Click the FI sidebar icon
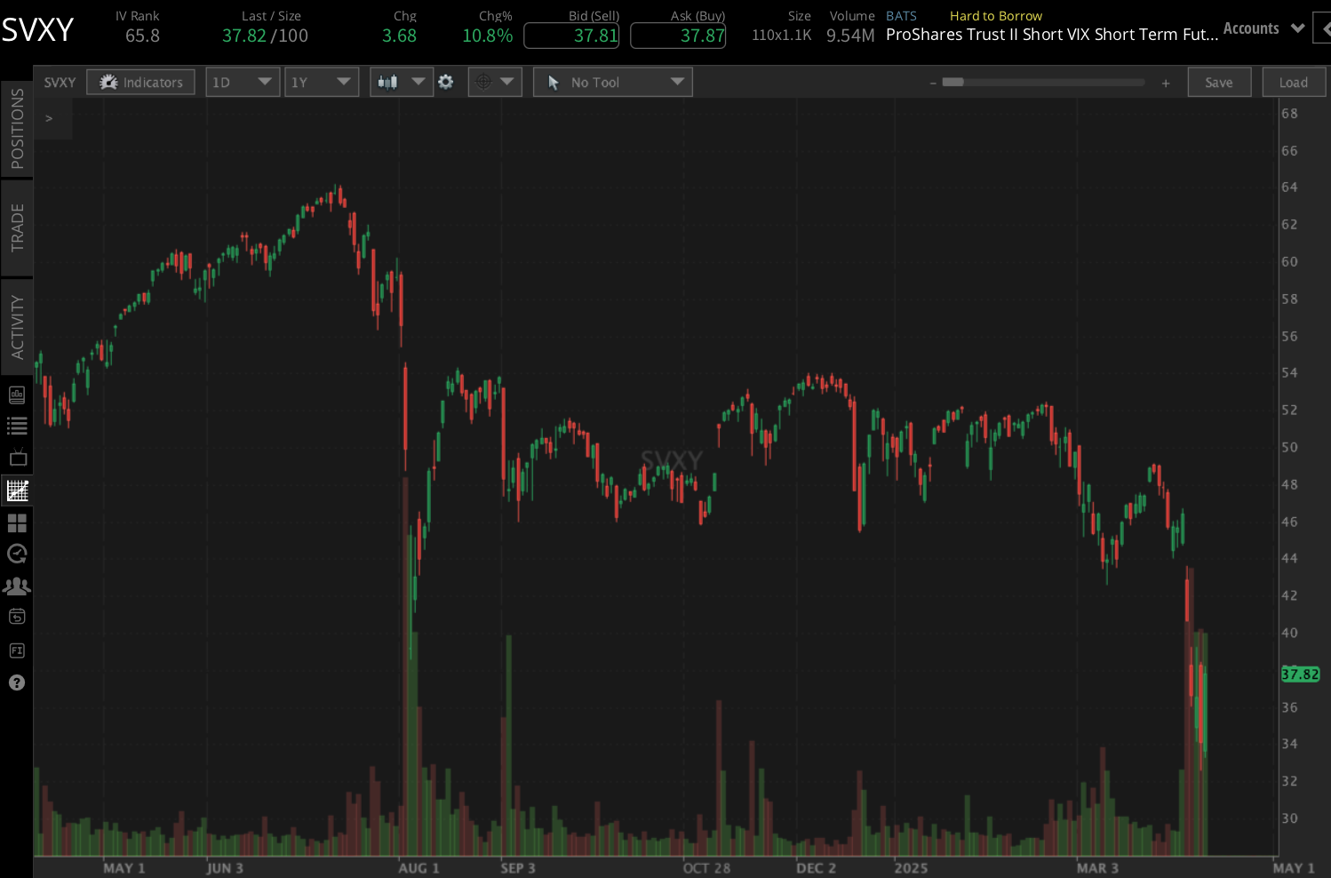This screenshot has height=878, width=1331. (17, 651)
